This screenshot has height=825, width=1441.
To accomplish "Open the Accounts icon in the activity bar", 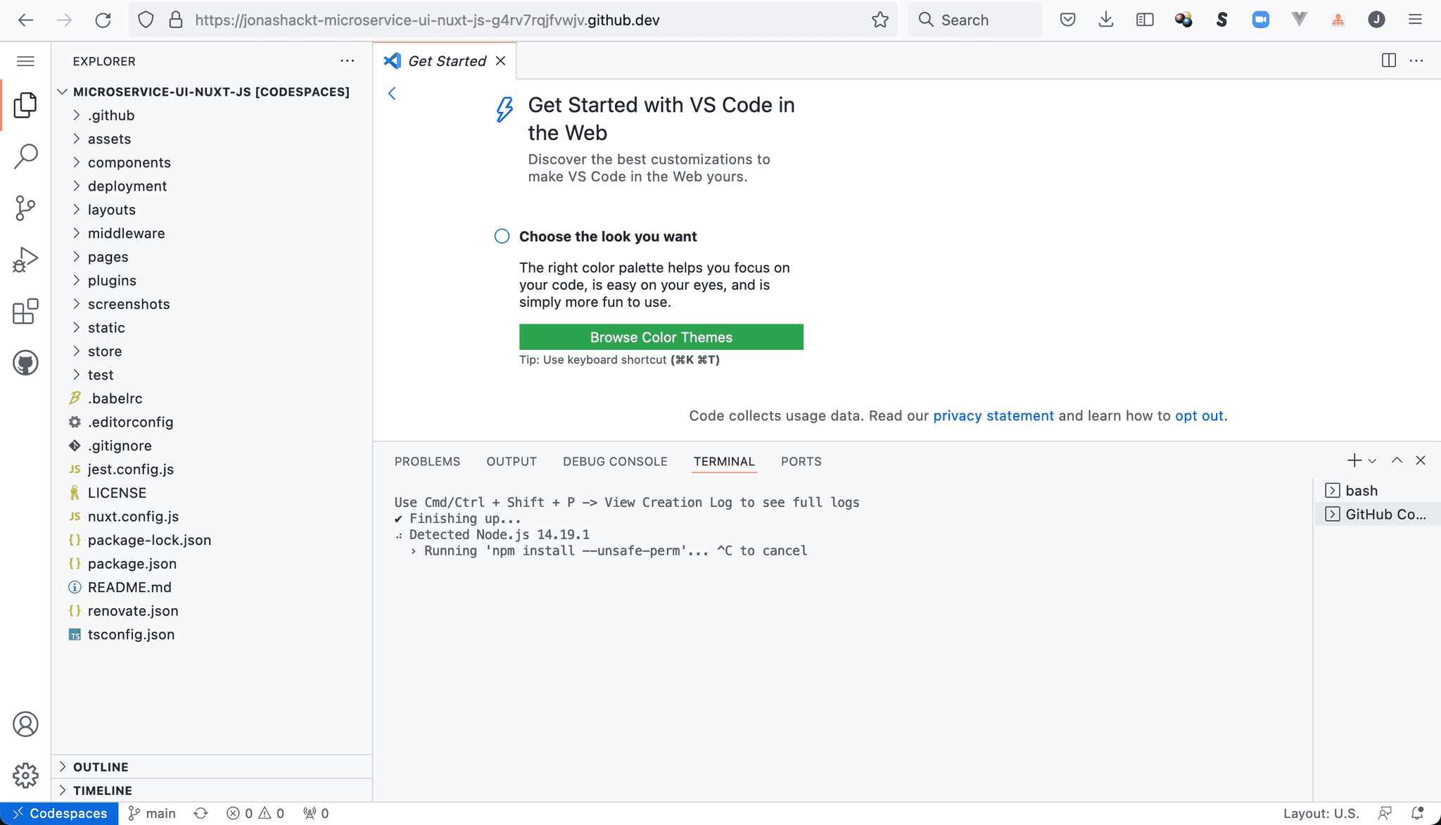I will (x=25, y=724).
